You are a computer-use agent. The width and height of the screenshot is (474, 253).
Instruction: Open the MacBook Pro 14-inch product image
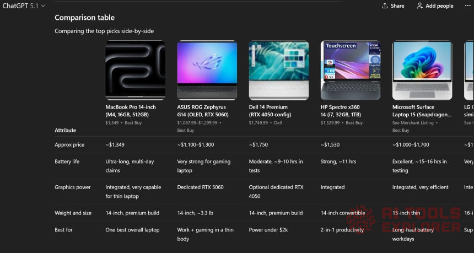[135, 70]
